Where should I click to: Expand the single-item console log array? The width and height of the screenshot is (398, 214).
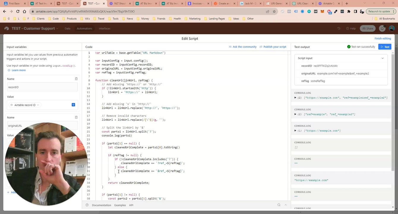pos(295,130)
